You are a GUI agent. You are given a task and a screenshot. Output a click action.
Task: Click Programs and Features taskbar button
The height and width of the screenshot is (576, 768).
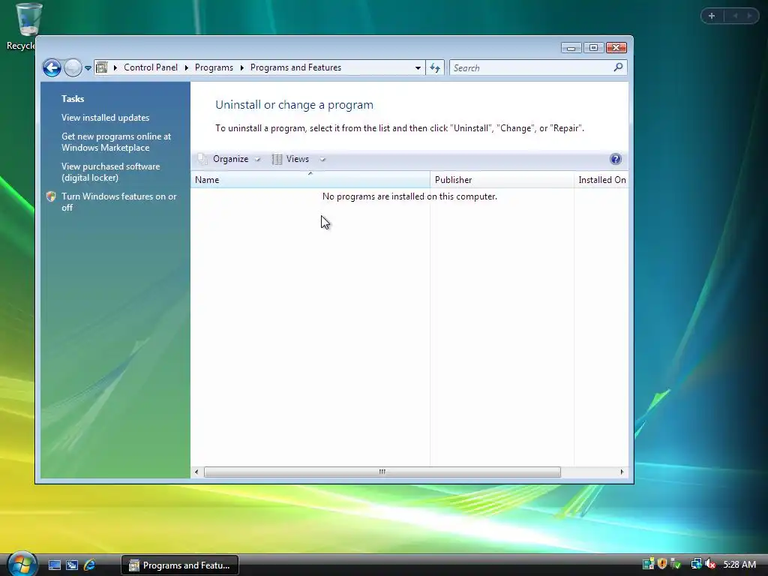click(180, 565)
